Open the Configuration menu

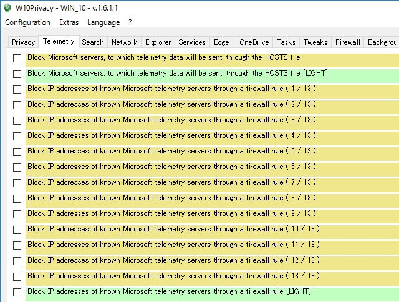click(x=27, y=22)
